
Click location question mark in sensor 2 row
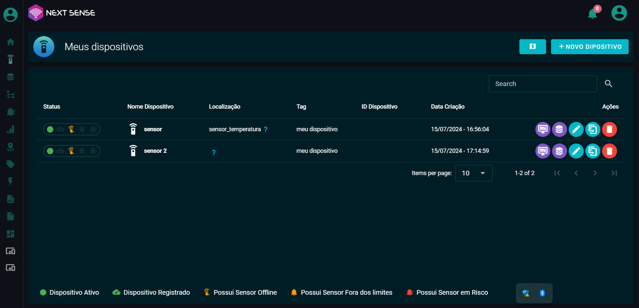pyautogui.click(x=214, y=153)
